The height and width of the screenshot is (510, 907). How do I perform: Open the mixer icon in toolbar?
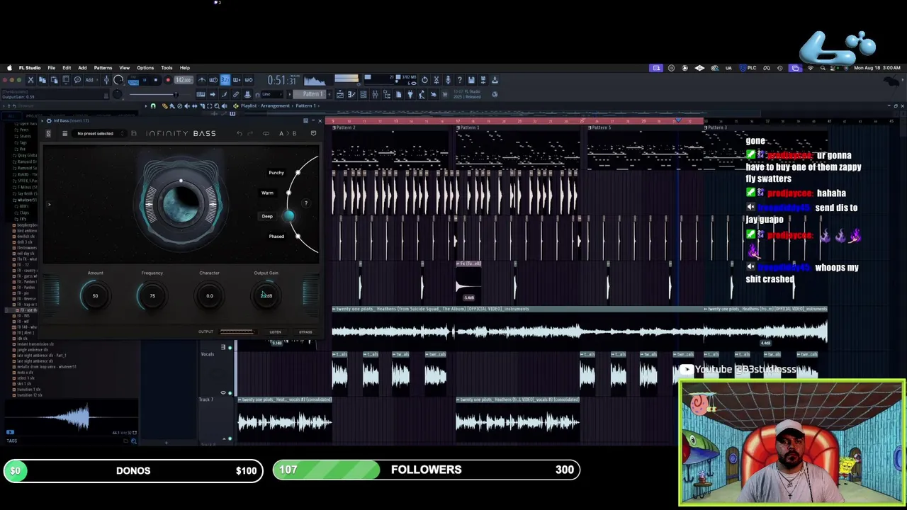click(x=375, y=94)
